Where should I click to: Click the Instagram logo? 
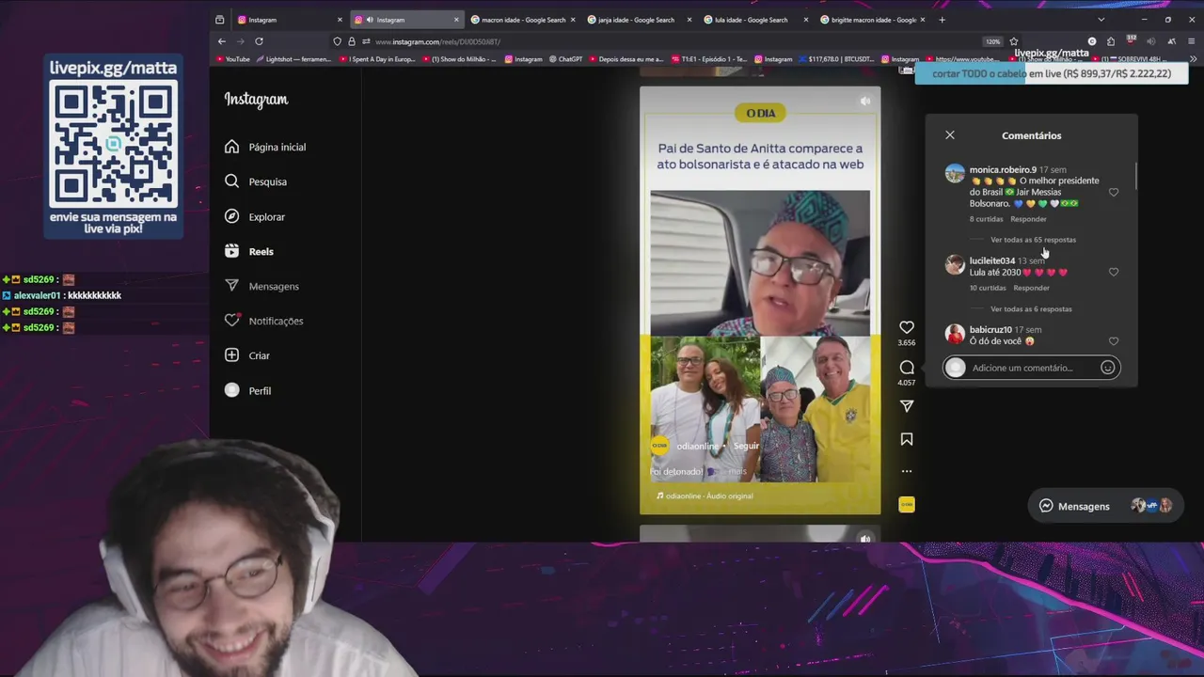tap(256, 100)
